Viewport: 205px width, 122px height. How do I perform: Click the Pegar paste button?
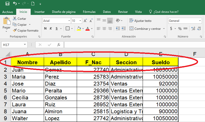[x=6, y=24]
